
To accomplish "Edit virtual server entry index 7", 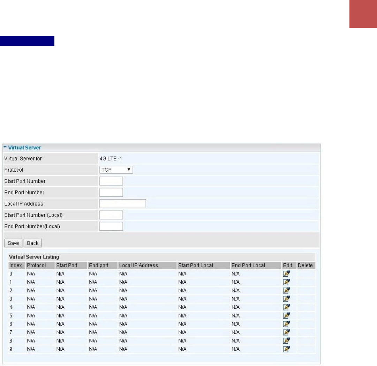I will [286, 333].
